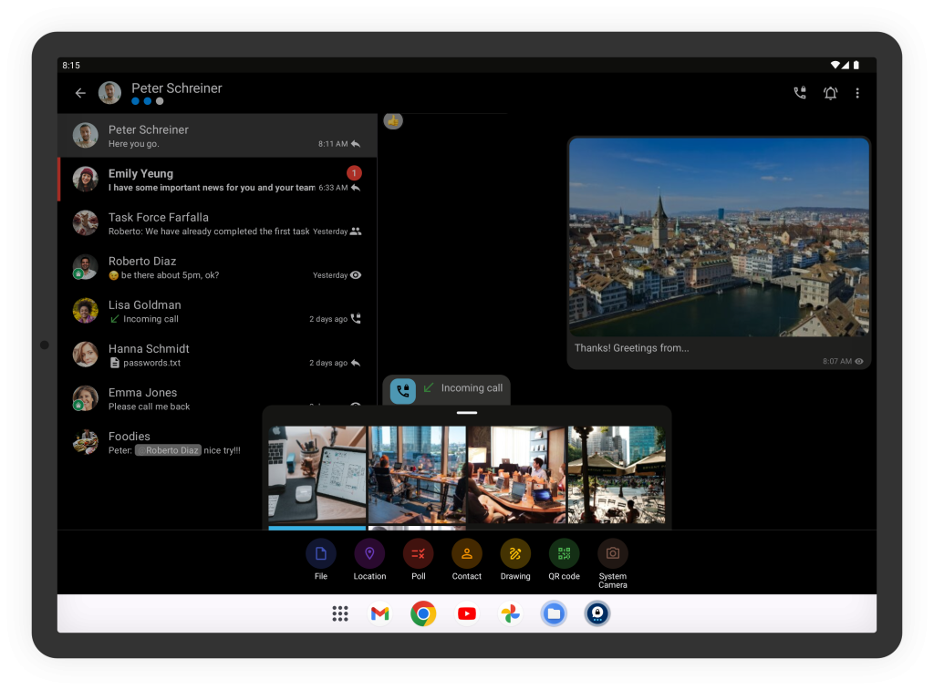Open the Zurich city photo message
Screen dimensions: 934x690
(x=719, y=238)
